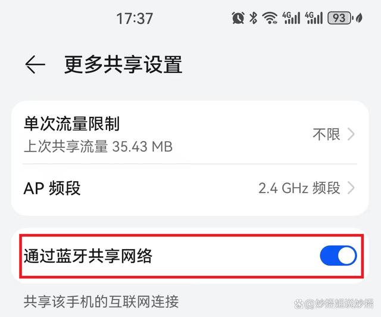Tap 通过蓝牙共享网络 label
Screen dimensions: 381x317
(x=88, y=256)
